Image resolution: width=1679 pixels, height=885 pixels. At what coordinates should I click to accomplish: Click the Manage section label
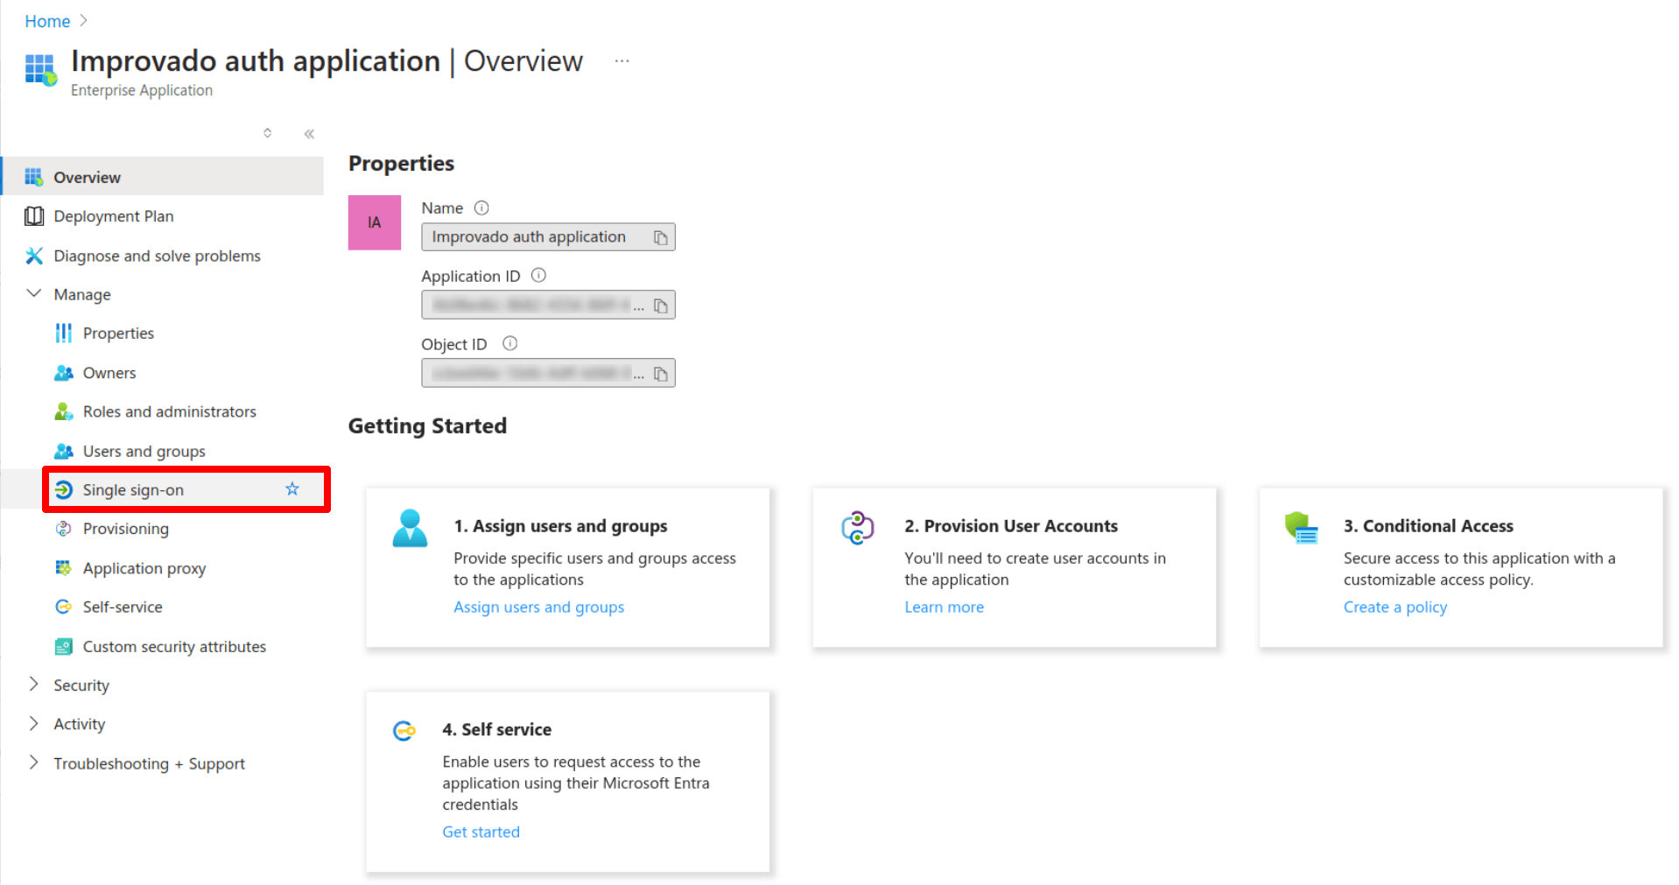click(82, 295)
